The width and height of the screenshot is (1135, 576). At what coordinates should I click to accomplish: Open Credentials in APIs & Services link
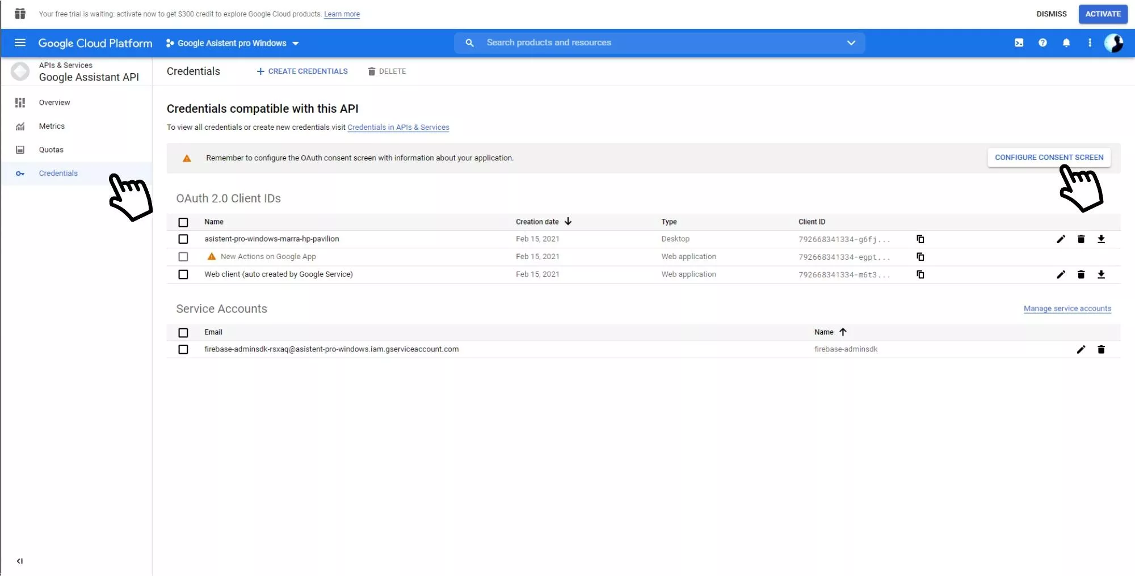click(398, 128)
